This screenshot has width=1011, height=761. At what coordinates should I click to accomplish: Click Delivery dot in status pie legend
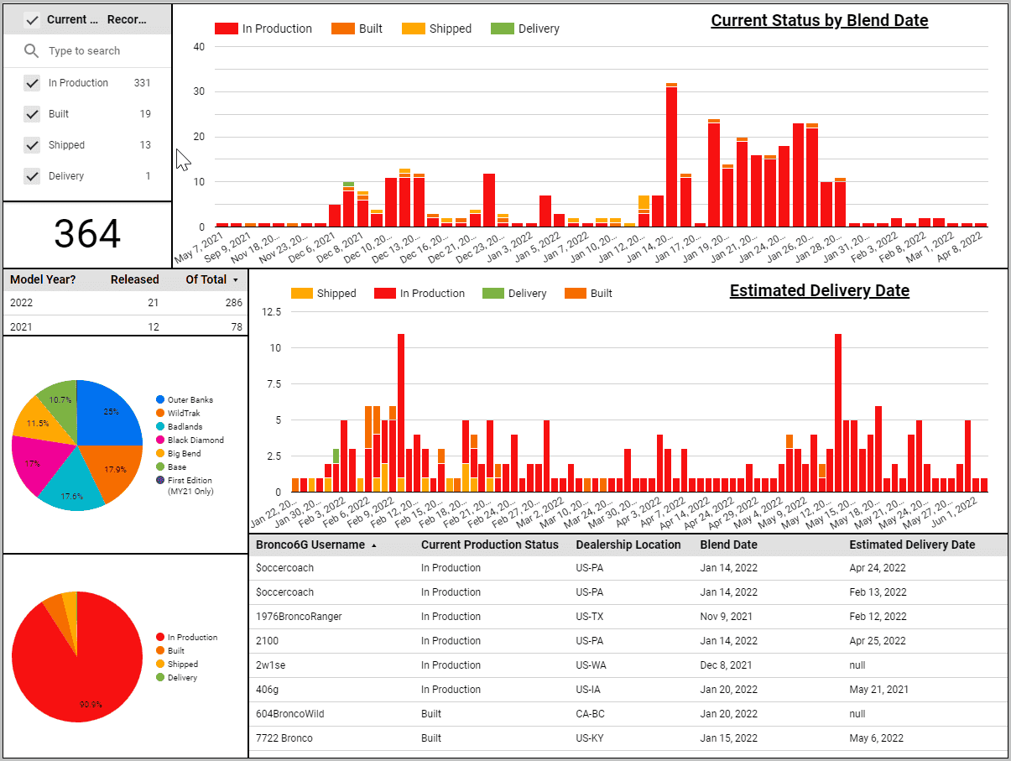tap(159, 678)
